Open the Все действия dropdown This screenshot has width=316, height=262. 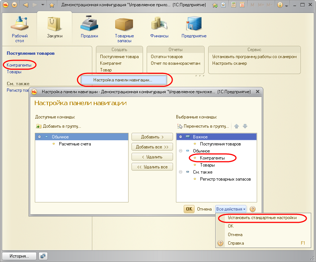pos(231,209)
